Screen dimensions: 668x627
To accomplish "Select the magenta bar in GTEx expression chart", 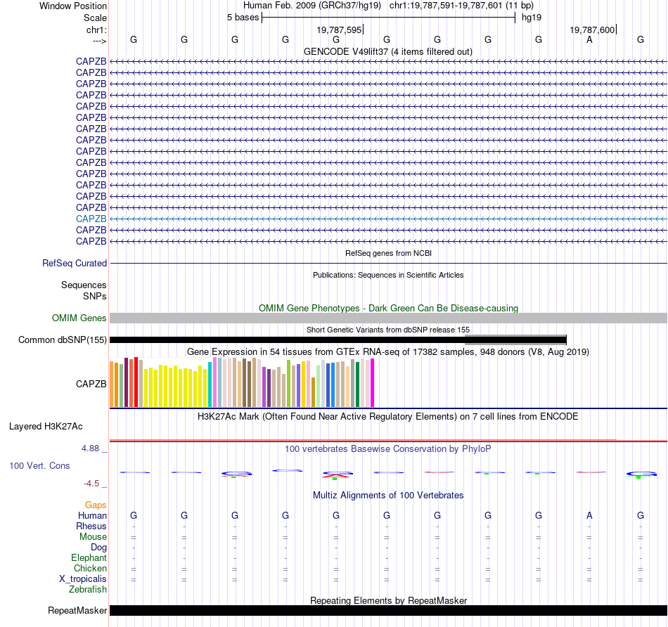I will (373, 383).
